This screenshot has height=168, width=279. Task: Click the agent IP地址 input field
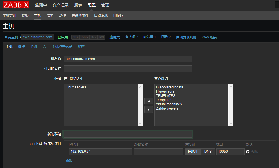pos(100,152)
